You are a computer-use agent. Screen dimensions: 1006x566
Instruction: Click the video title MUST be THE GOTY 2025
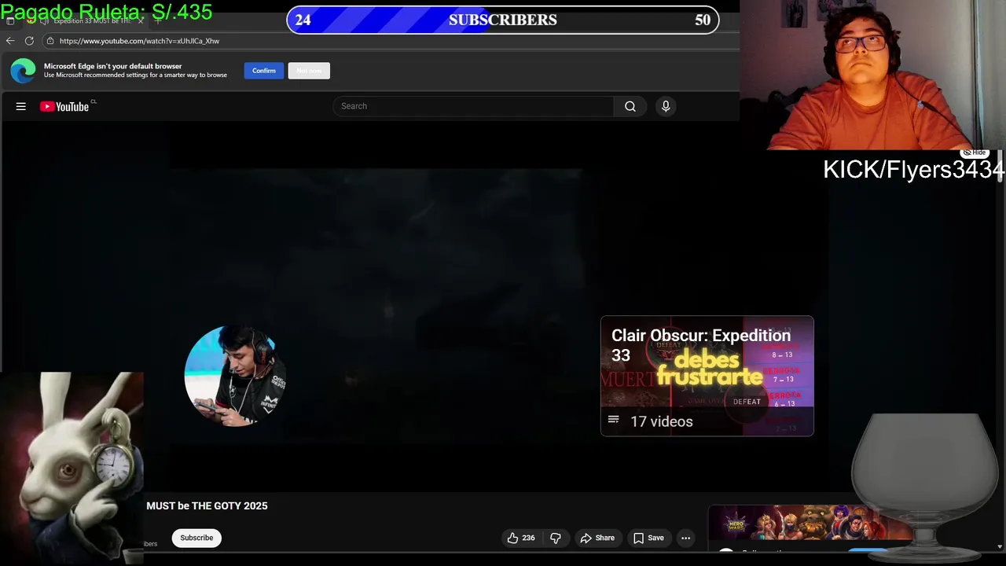pos(207,505)
